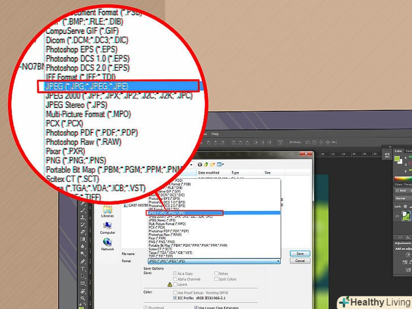Image resolution: width=412 pixels, height=309 pixels.
Task: Sort by Date modified column header
Action: coord(208,173)
